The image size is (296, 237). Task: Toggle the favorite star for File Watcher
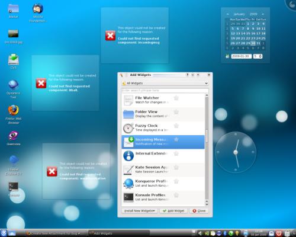click(x=176, y=98)
